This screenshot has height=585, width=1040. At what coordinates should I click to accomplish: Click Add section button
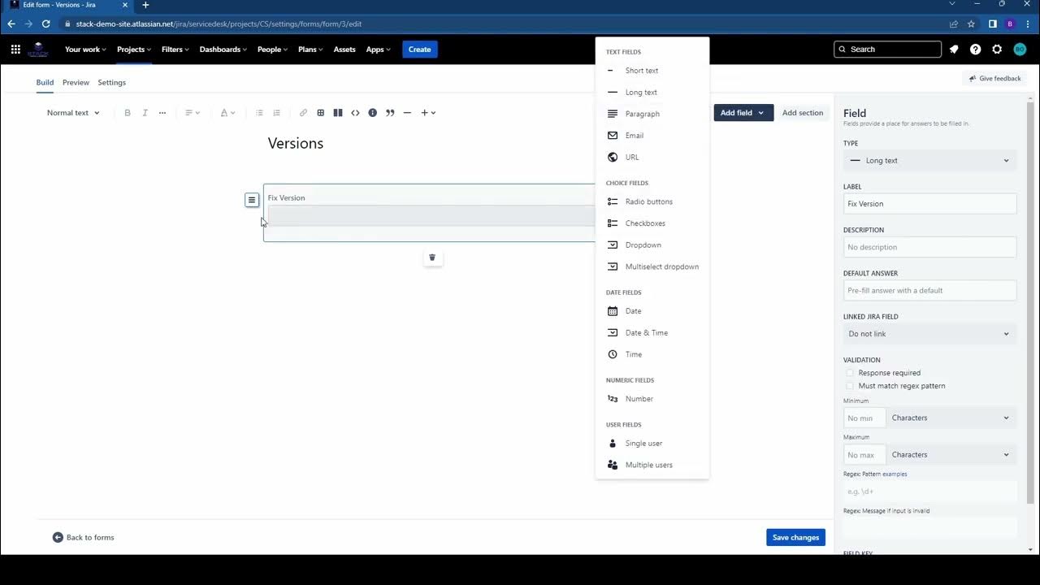(803, 113)
